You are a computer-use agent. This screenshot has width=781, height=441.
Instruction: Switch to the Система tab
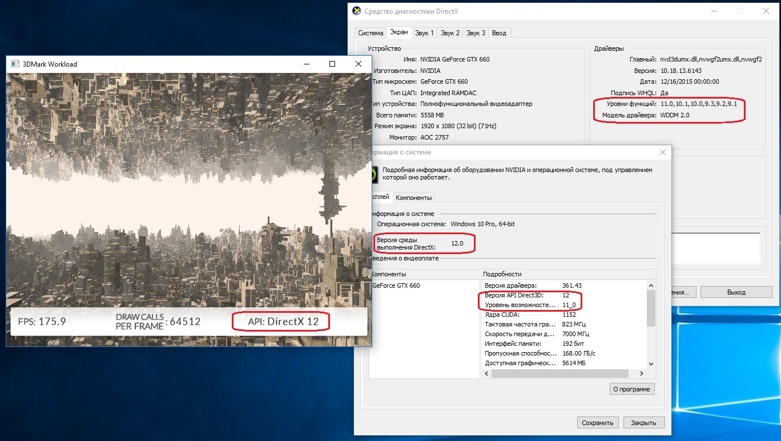(x=371, y=33)
